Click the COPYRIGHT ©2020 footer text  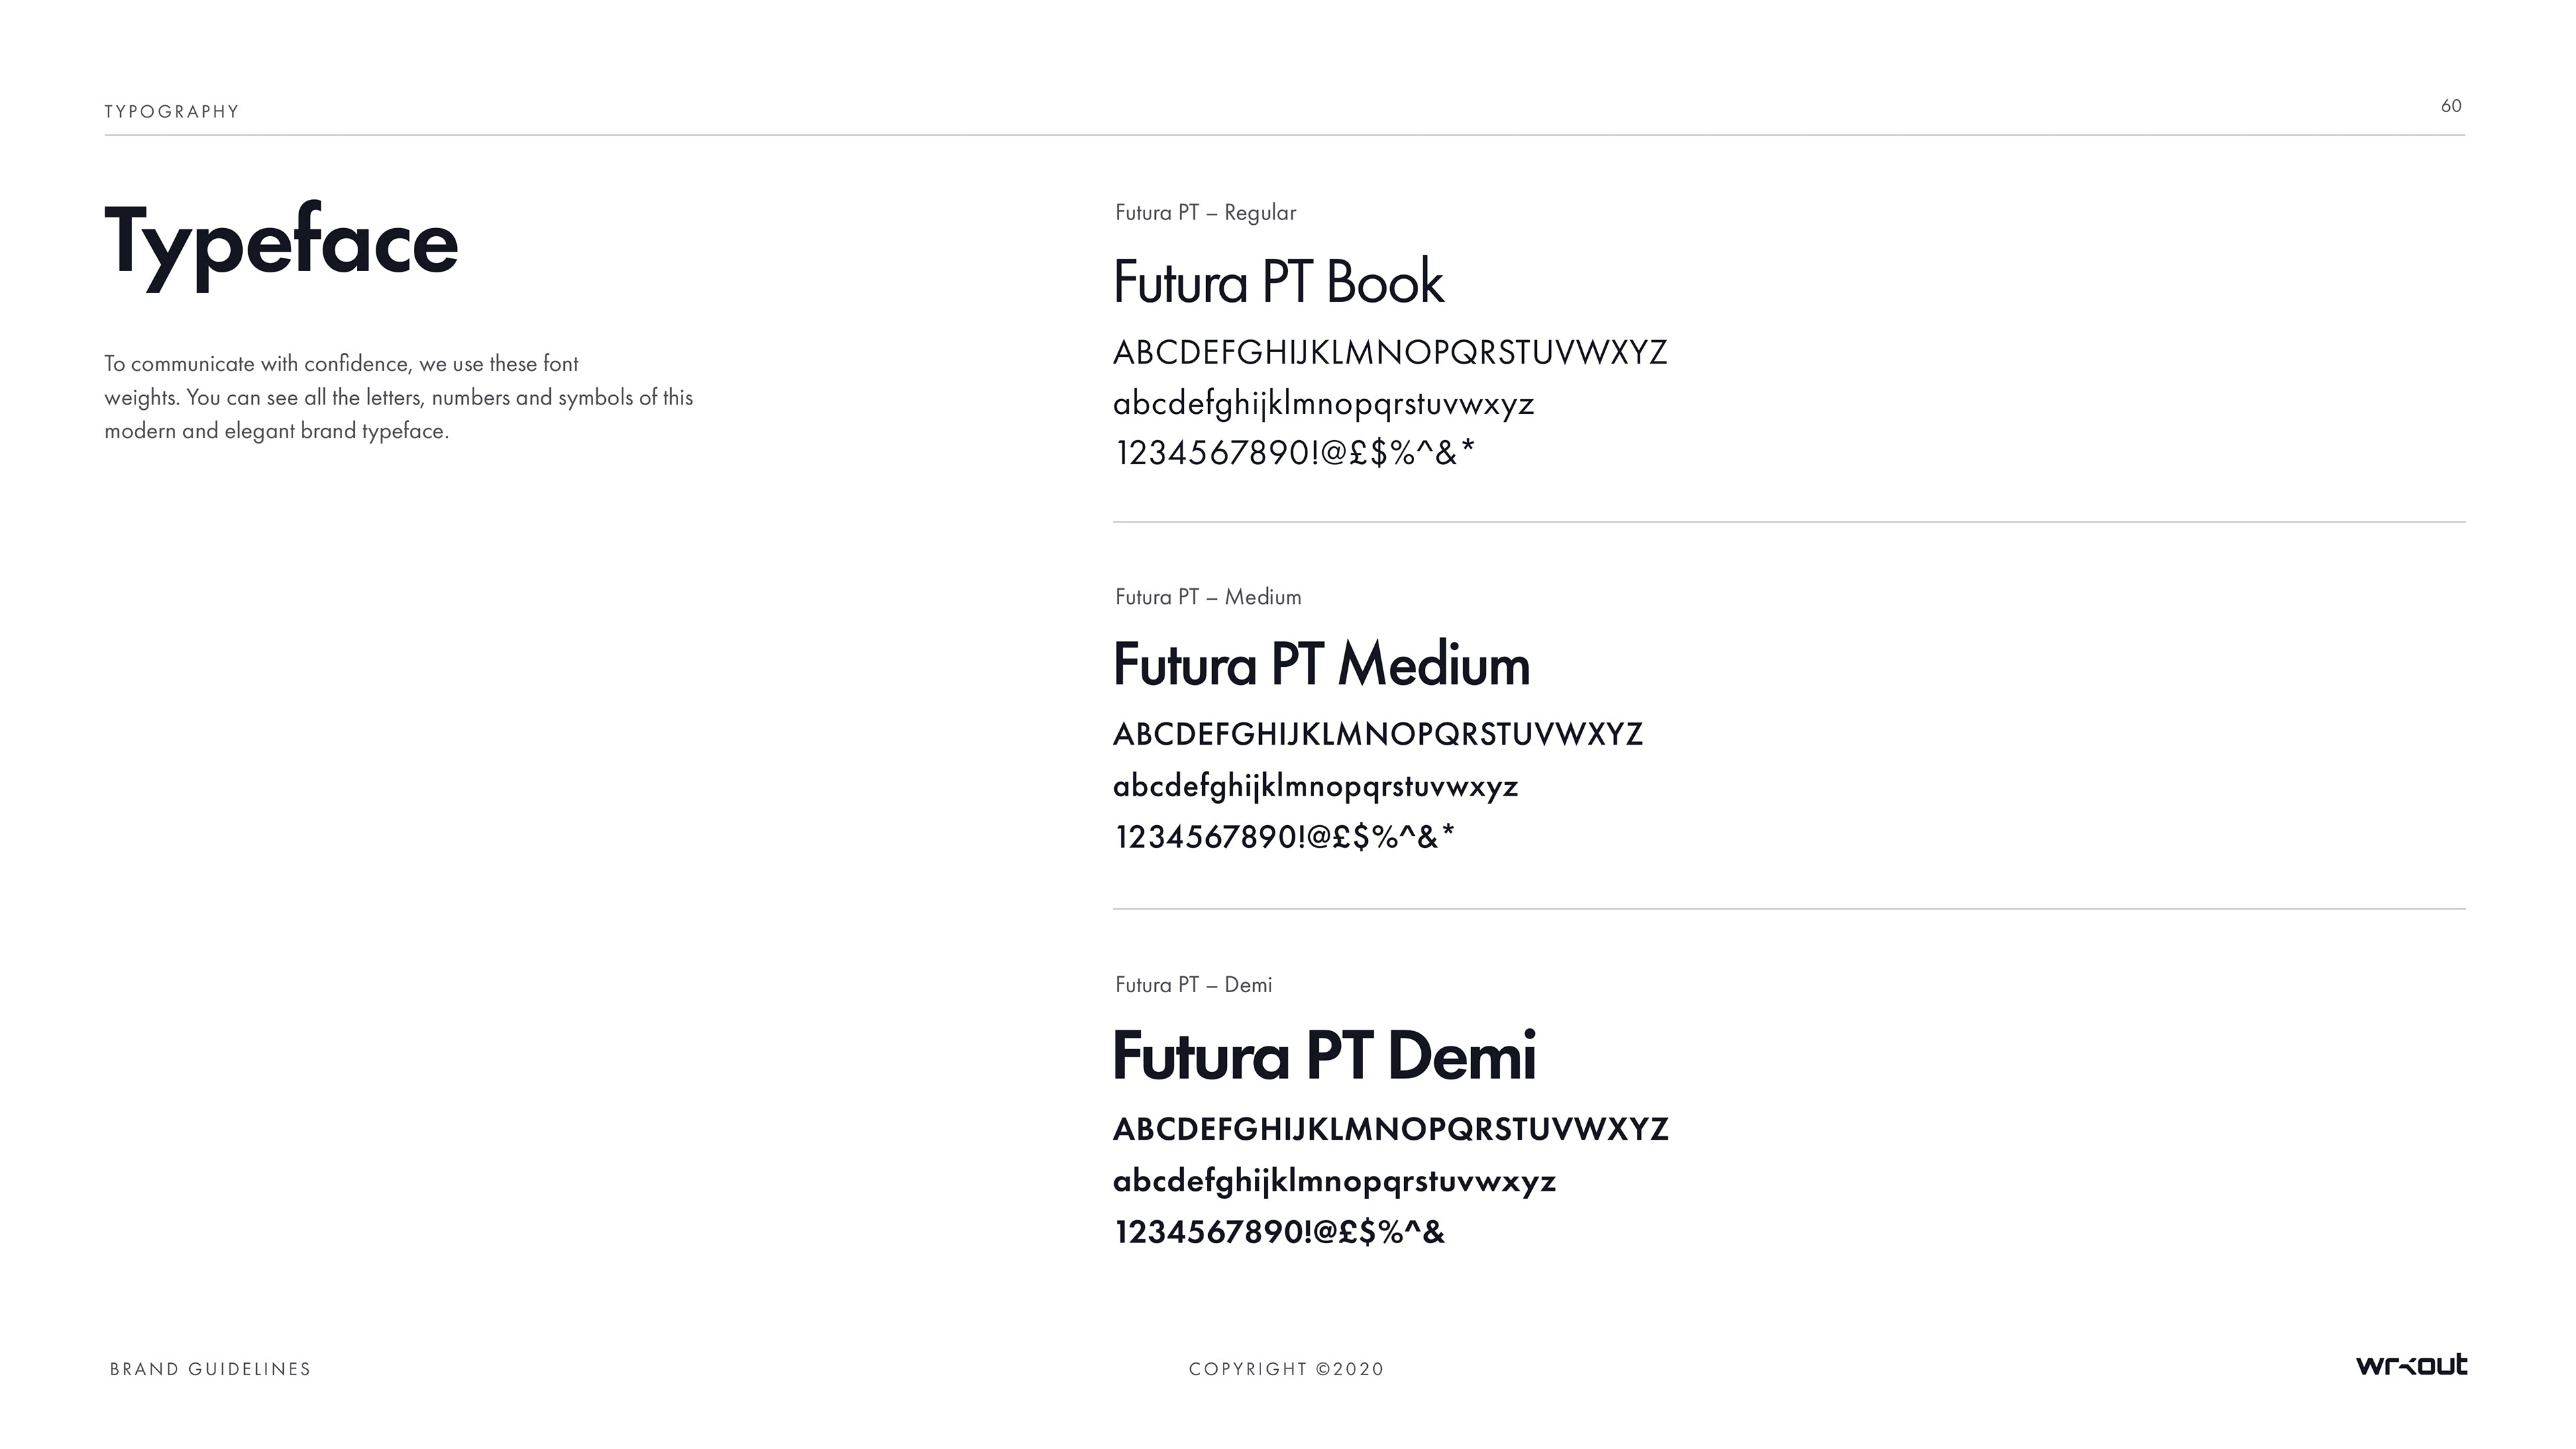(x=1286, y=1369)
